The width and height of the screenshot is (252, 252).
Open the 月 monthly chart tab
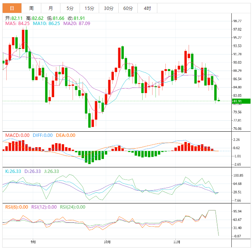pos(50,8)
